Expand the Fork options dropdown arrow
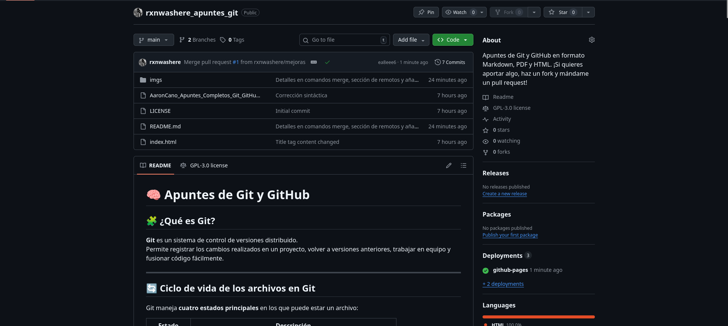The image size is (728, 326). (x=534, y=12)
